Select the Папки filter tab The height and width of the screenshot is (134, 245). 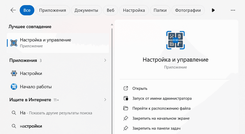160,10
